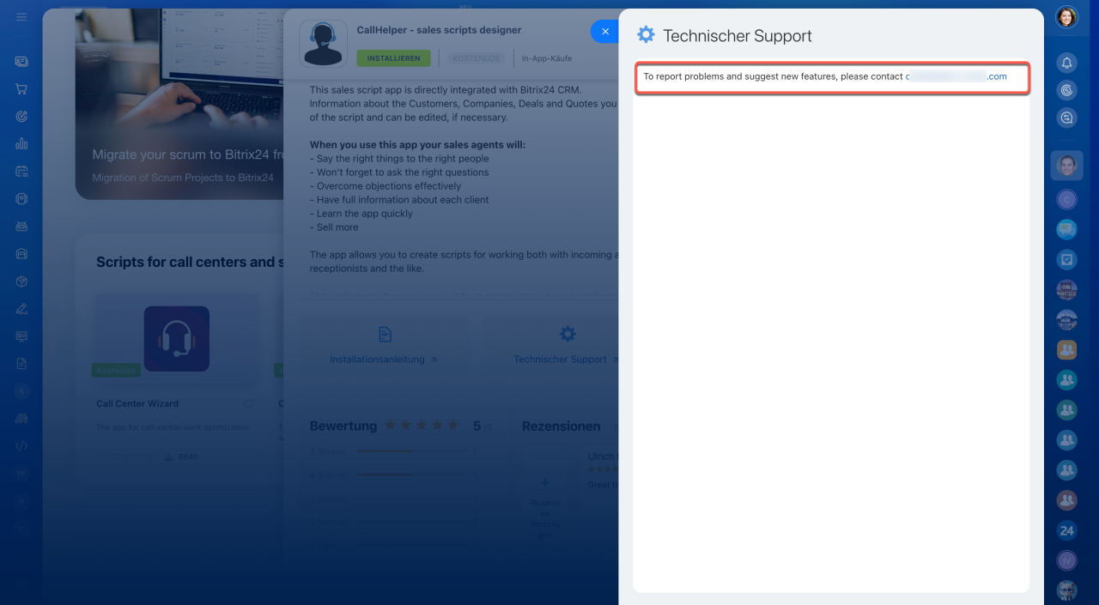Click the CallHelper app headset logo

coord(323,44)
